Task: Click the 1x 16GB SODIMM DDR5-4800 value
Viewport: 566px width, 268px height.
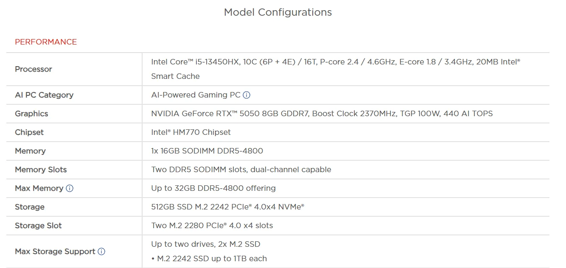Action: [207, 151]
